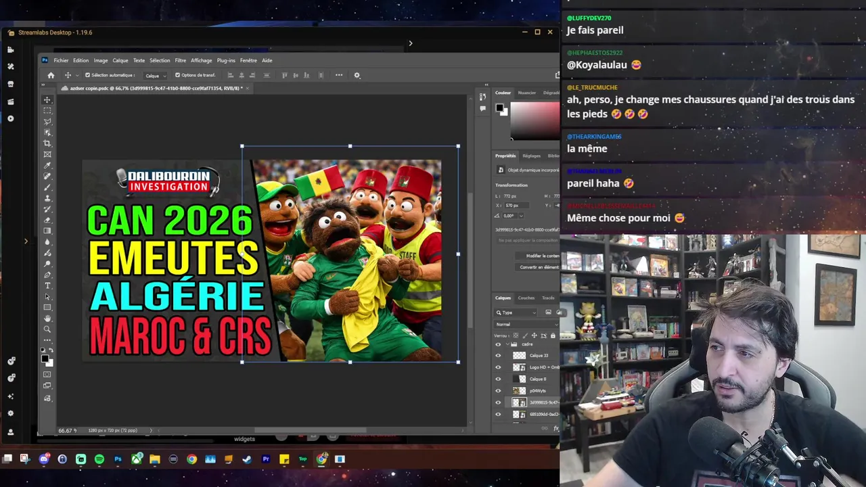Hide the 685109dd-0ad2 layer
This screenshot has height=487, width=866.
pyautogui.click(x=499, y=414)
